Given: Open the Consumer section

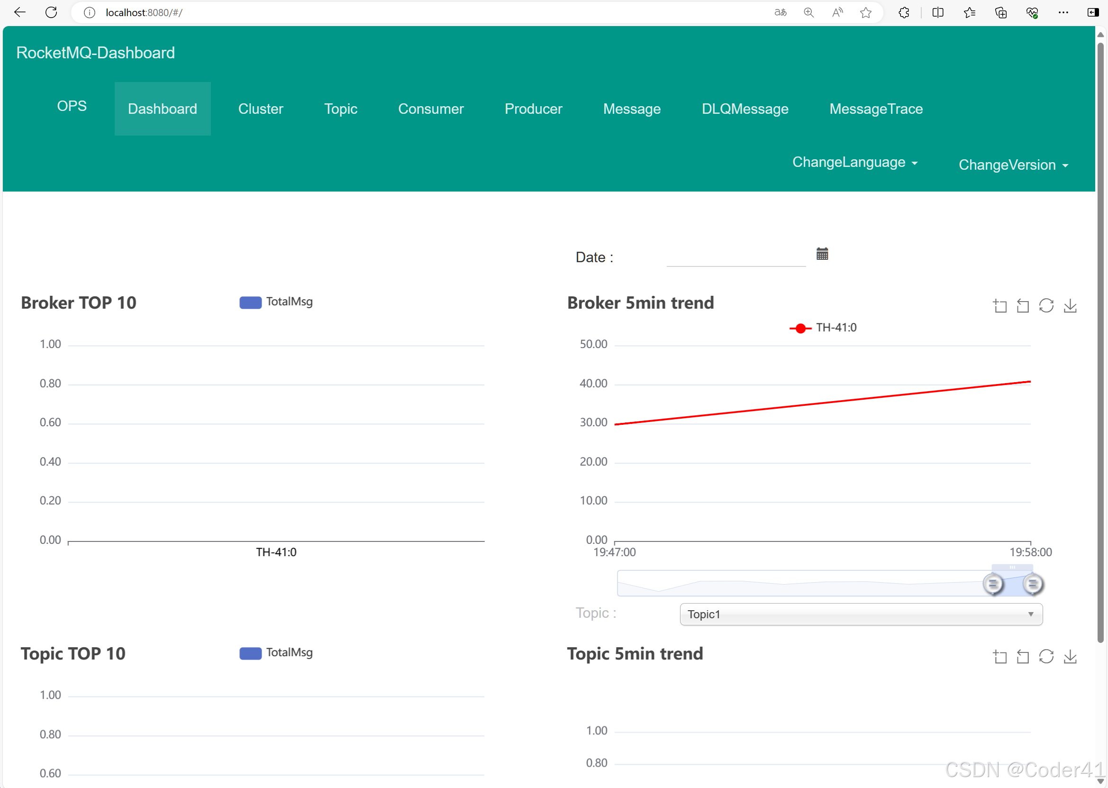Looking at the screenshot, I should coord(431,109).
